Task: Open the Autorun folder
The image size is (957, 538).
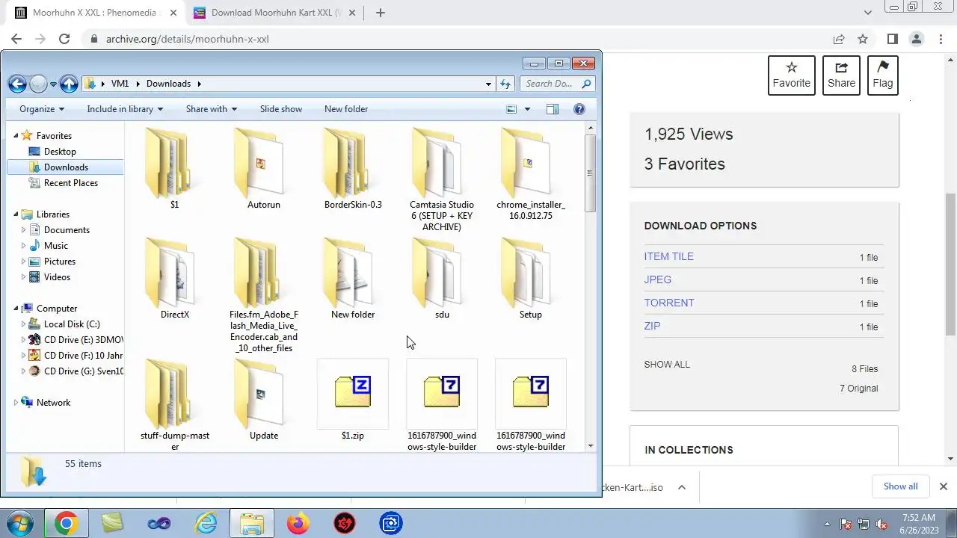Action: coord(263,168)
